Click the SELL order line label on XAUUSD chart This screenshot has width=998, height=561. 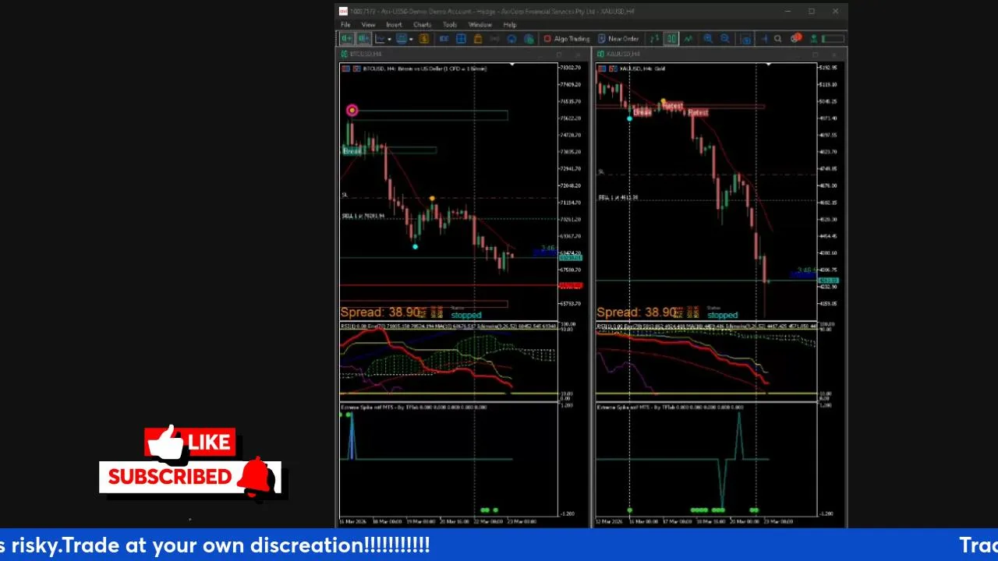pos(618,197)
